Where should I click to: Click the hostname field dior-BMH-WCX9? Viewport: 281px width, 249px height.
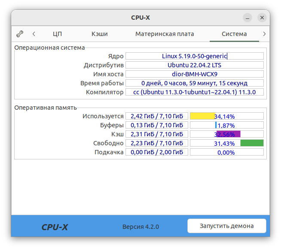(195, 74)
